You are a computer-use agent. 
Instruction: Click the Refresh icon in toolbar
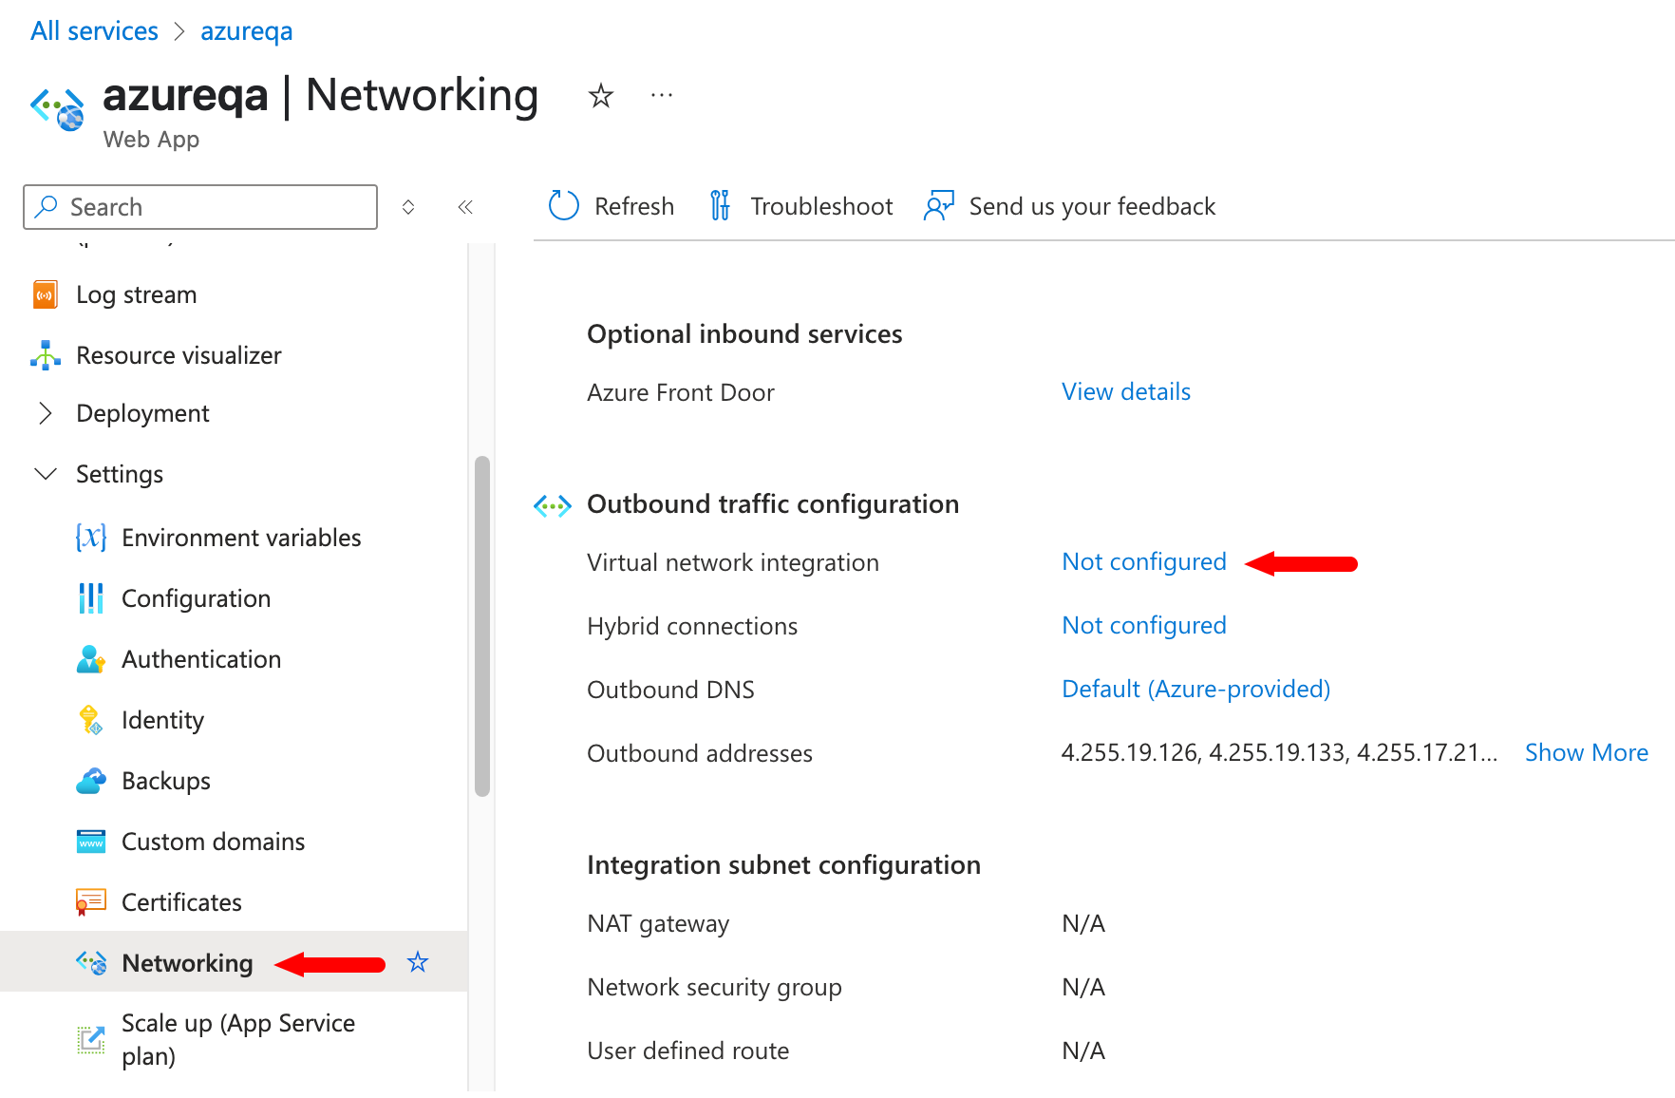563,206
